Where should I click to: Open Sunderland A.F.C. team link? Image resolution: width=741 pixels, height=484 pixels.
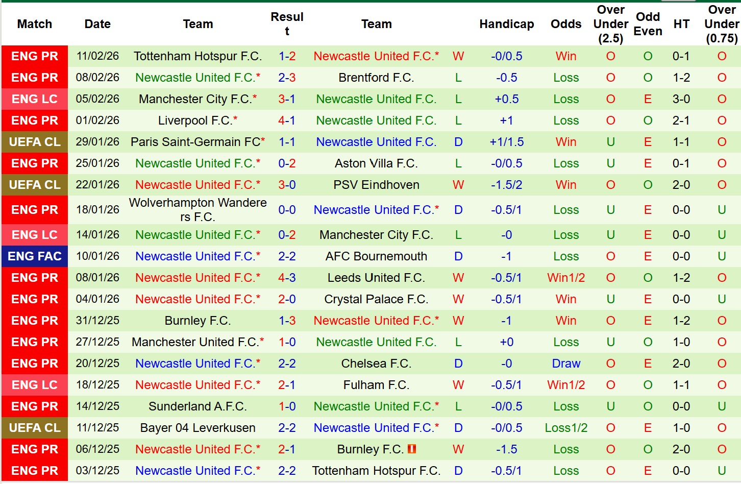coord(197,406)
